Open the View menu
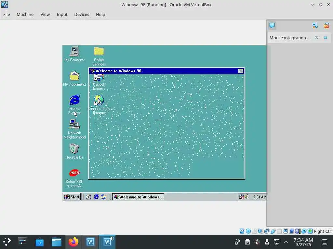The image size is (333, 249). [x=45, y=14]
